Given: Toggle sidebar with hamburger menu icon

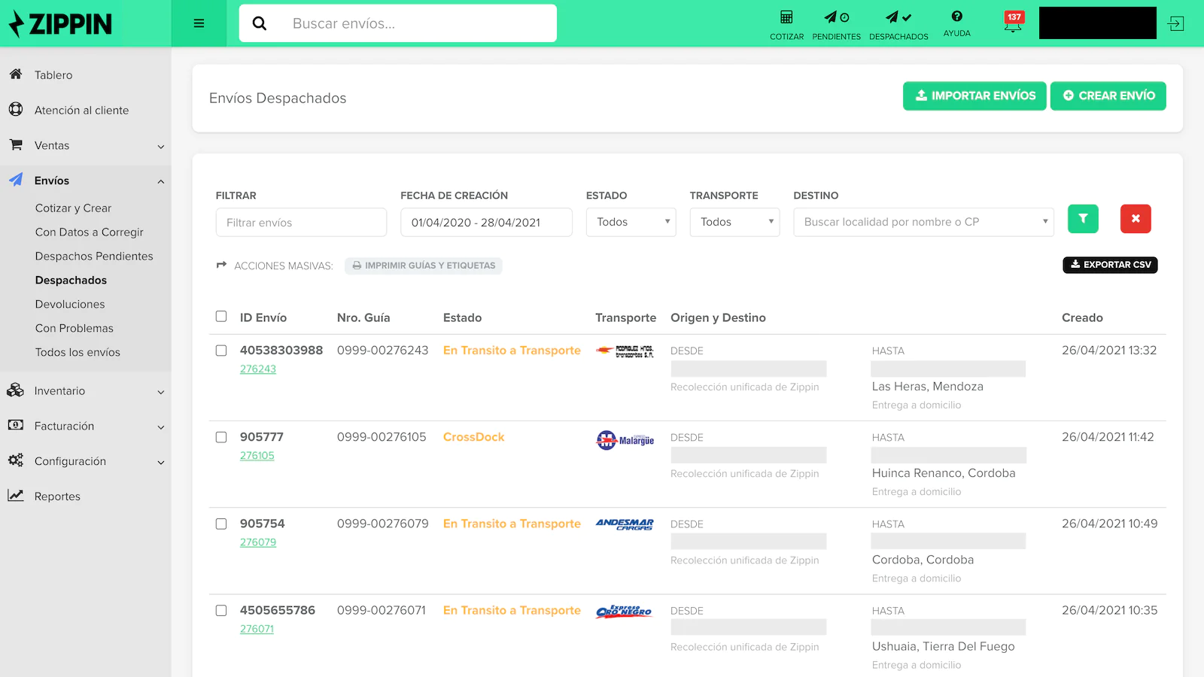Looking at the screenshot, I should coord(199,23).
